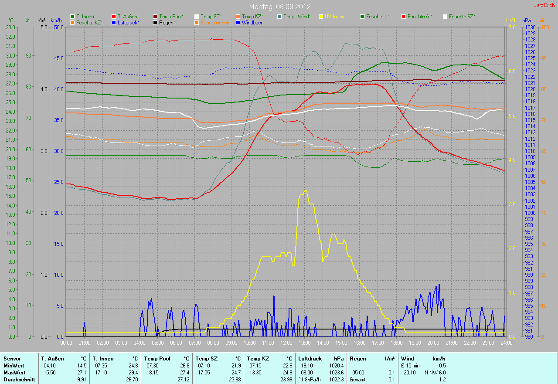Click the 'UV-I' axis unit label
Screen dimensions: 558x384
[510, 20]
